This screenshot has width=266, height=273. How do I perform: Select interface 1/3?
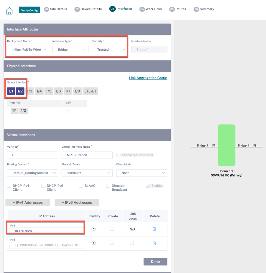(30, 91)
